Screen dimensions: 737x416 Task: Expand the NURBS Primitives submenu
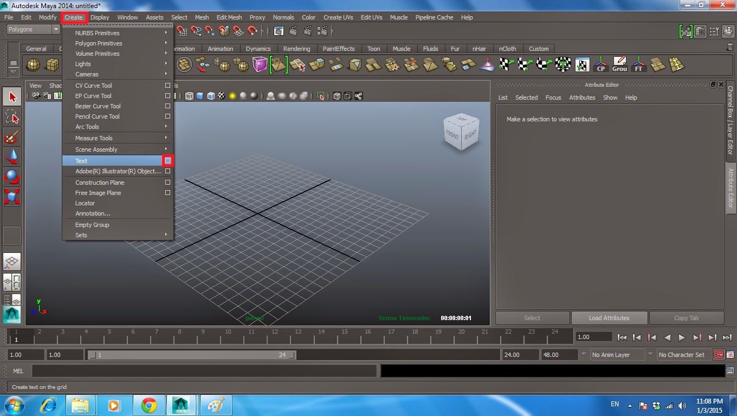(x=118, y=33)
